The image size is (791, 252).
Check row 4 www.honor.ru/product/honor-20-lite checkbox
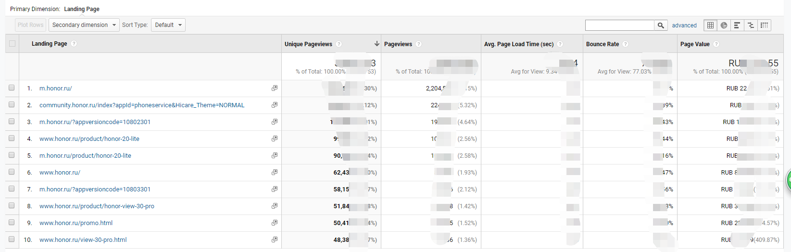click(12, 139)
